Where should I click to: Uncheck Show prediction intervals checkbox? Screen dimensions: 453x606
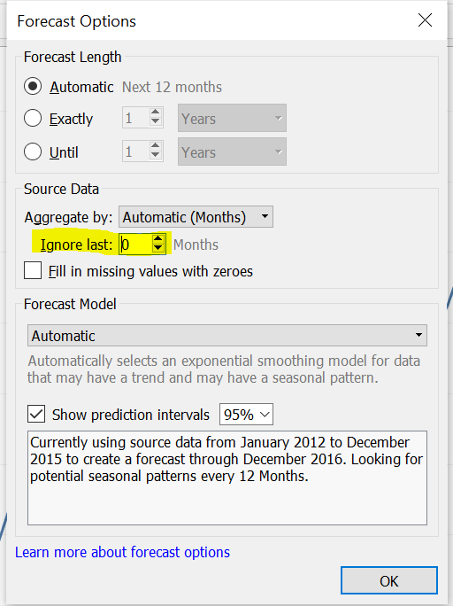click(x=36, y=415)
